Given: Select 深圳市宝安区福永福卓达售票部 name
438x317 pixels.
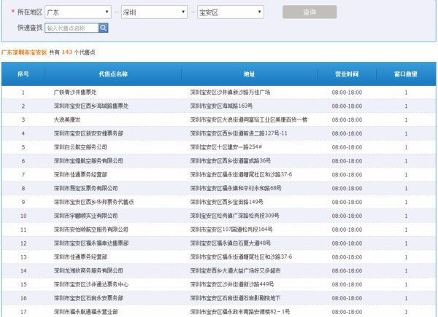Looking at the screenshot, I should [x=91, y=243].
